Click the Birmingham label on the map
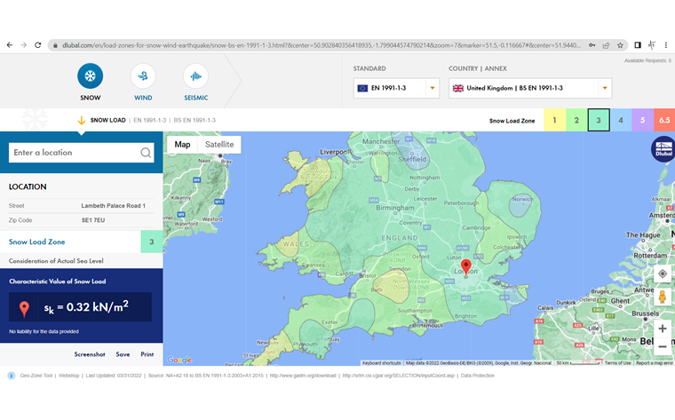The image size is (675, 420). pos(395,208)
